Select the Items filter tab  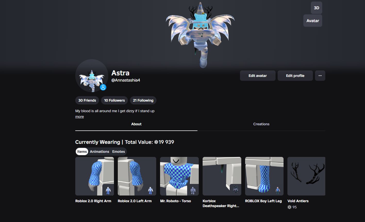pos(82,152)
